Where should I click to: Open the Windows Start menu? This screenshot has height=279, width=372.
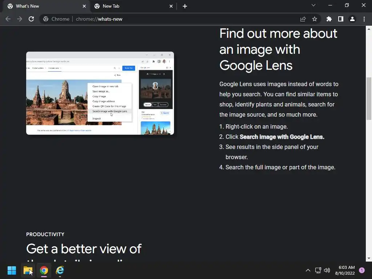(x=12, y=270)
